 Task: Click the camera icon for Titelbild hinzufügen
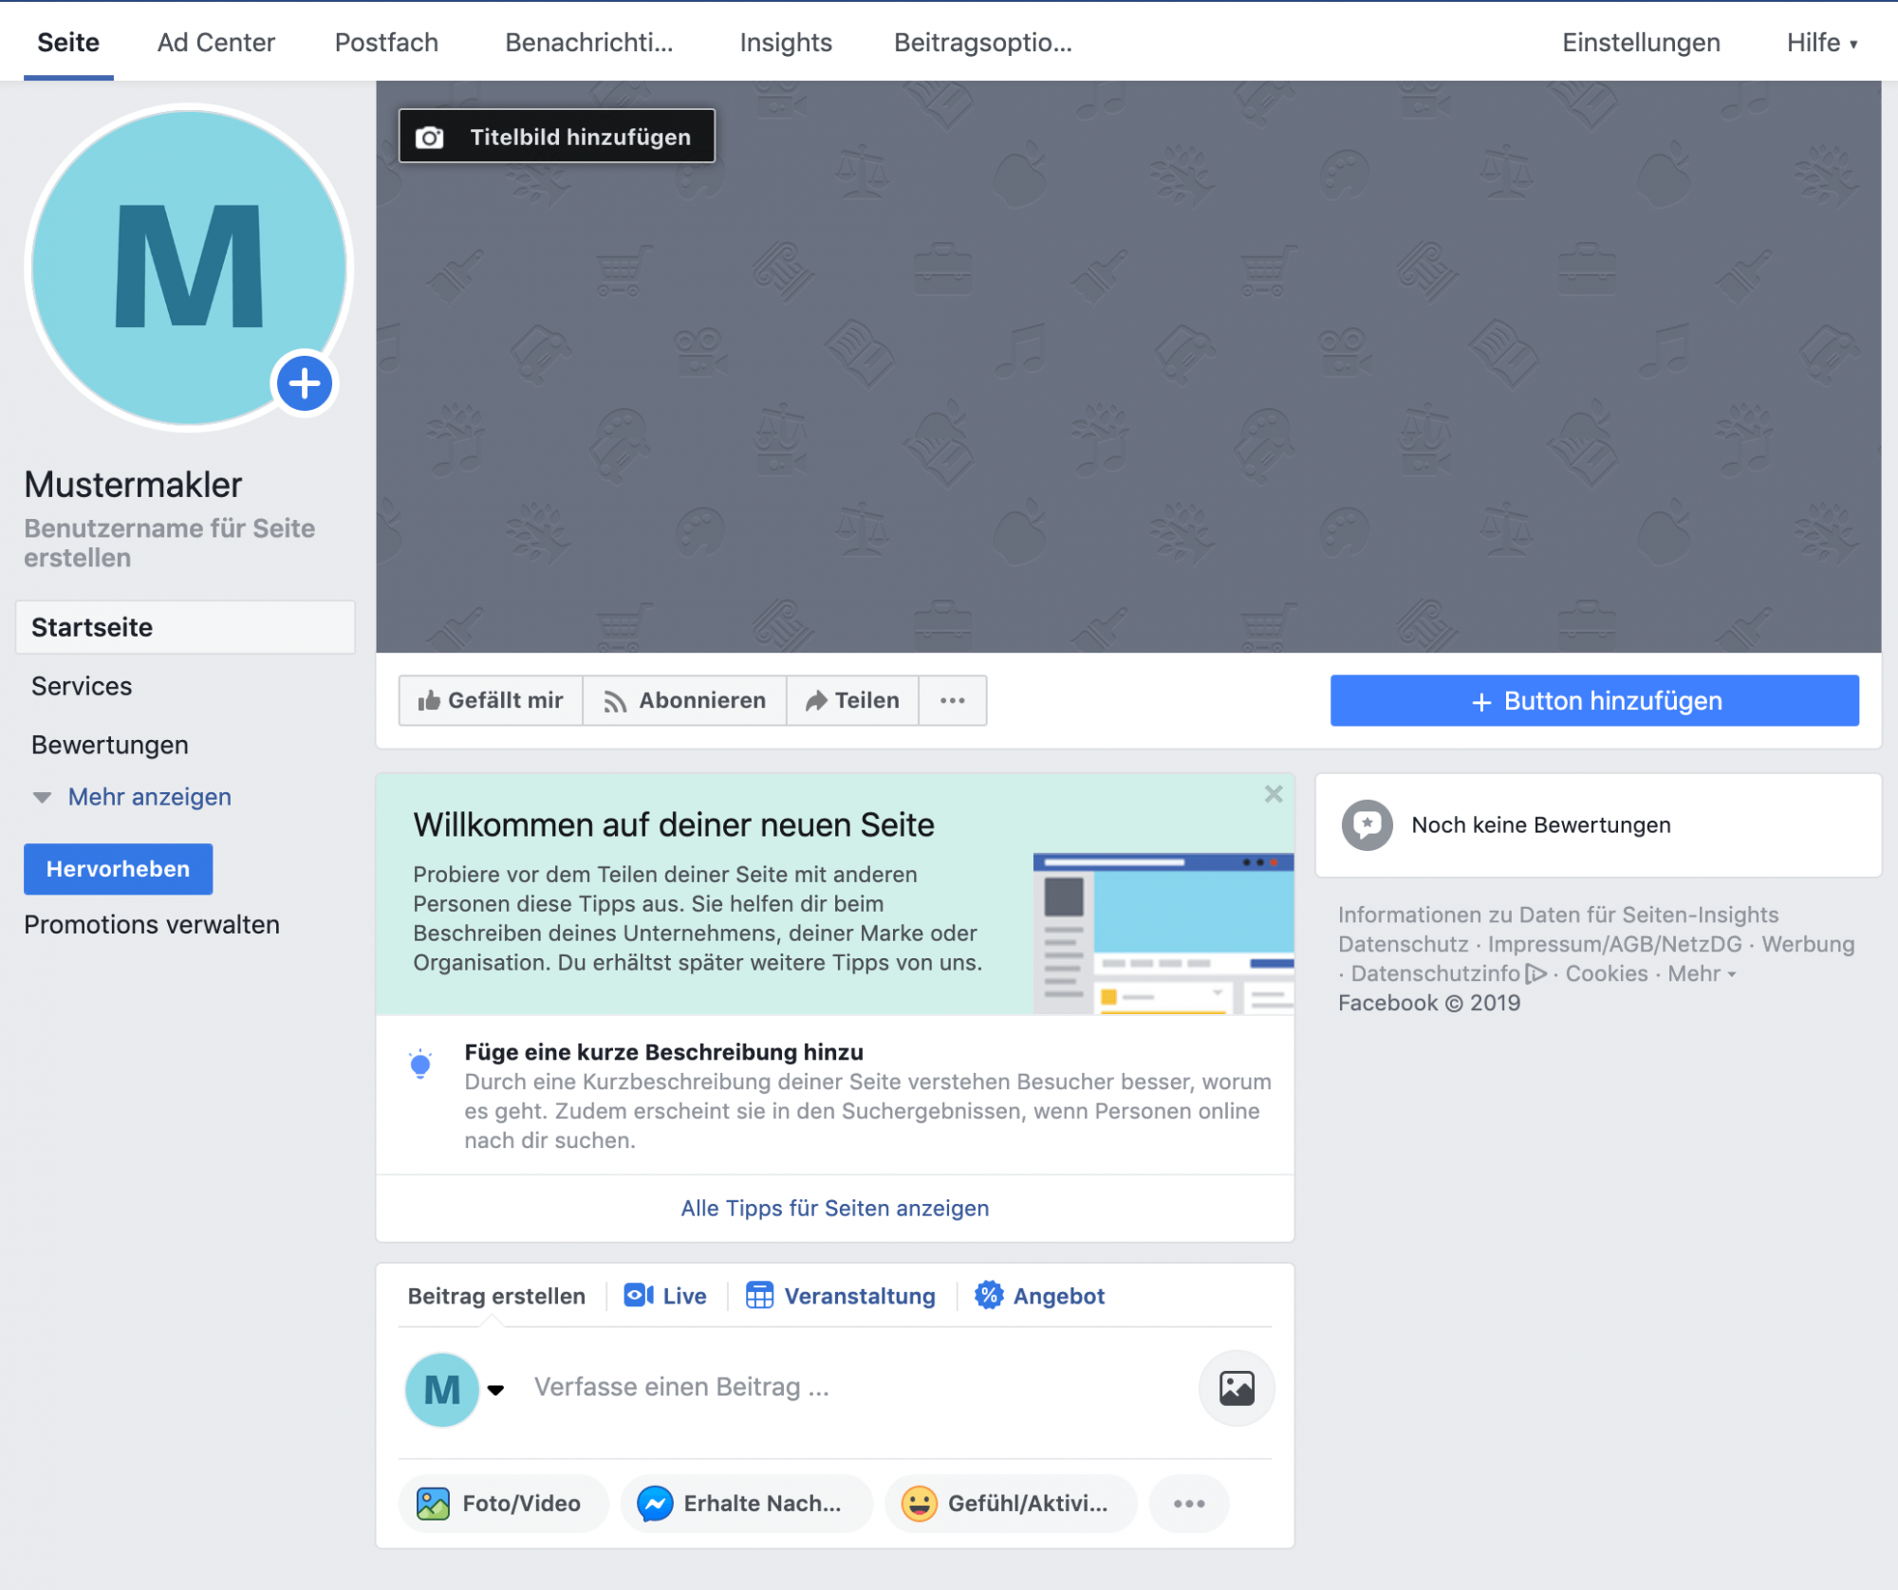click(430, 138)
